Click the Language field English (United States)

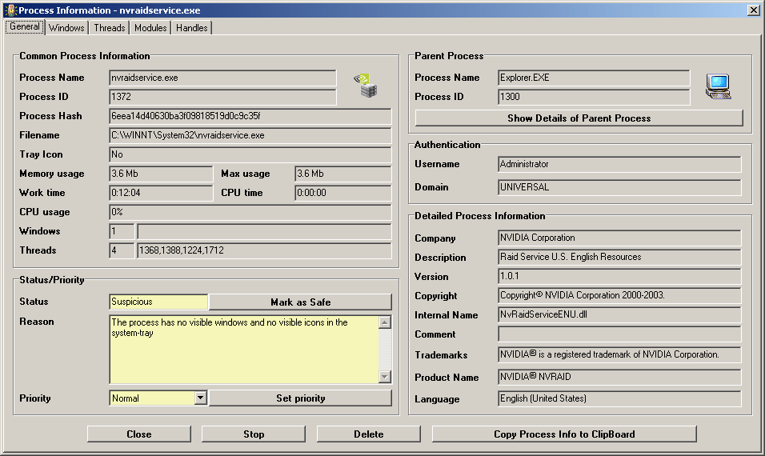click(x=619, y=398)
